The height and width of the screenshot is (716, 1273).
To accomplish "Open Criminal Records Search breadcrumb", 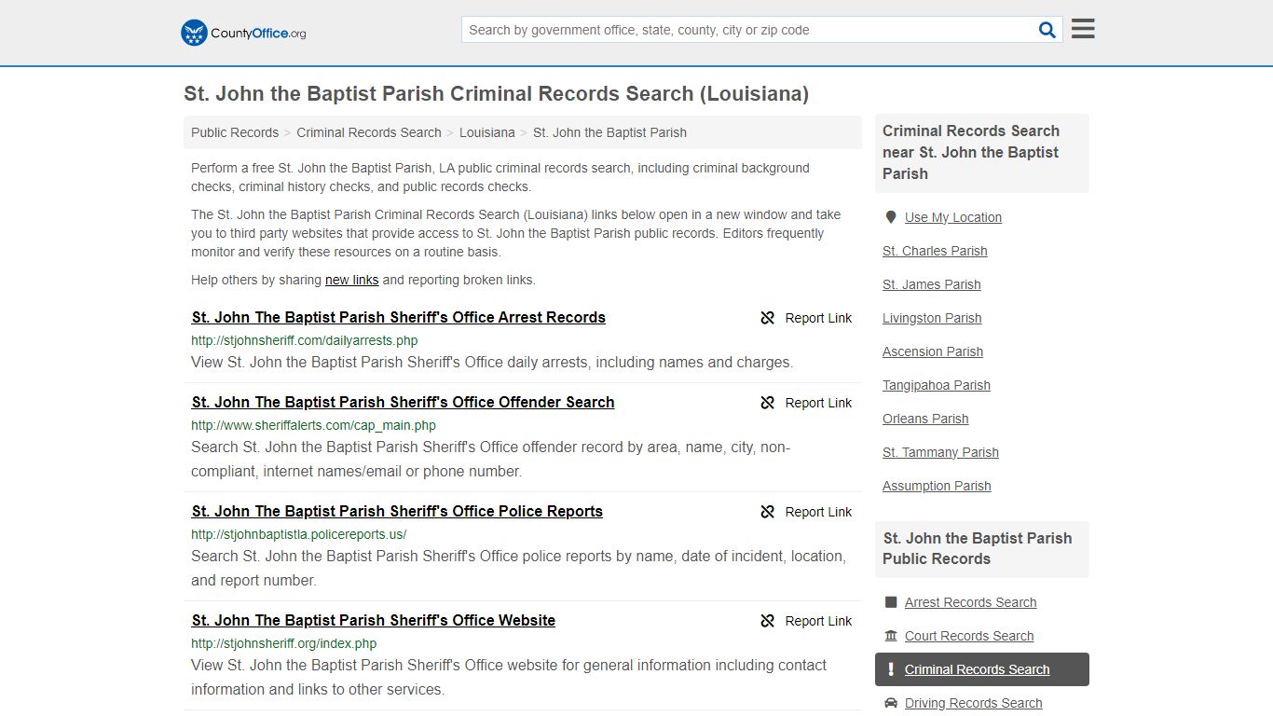I will coord(369,132).
